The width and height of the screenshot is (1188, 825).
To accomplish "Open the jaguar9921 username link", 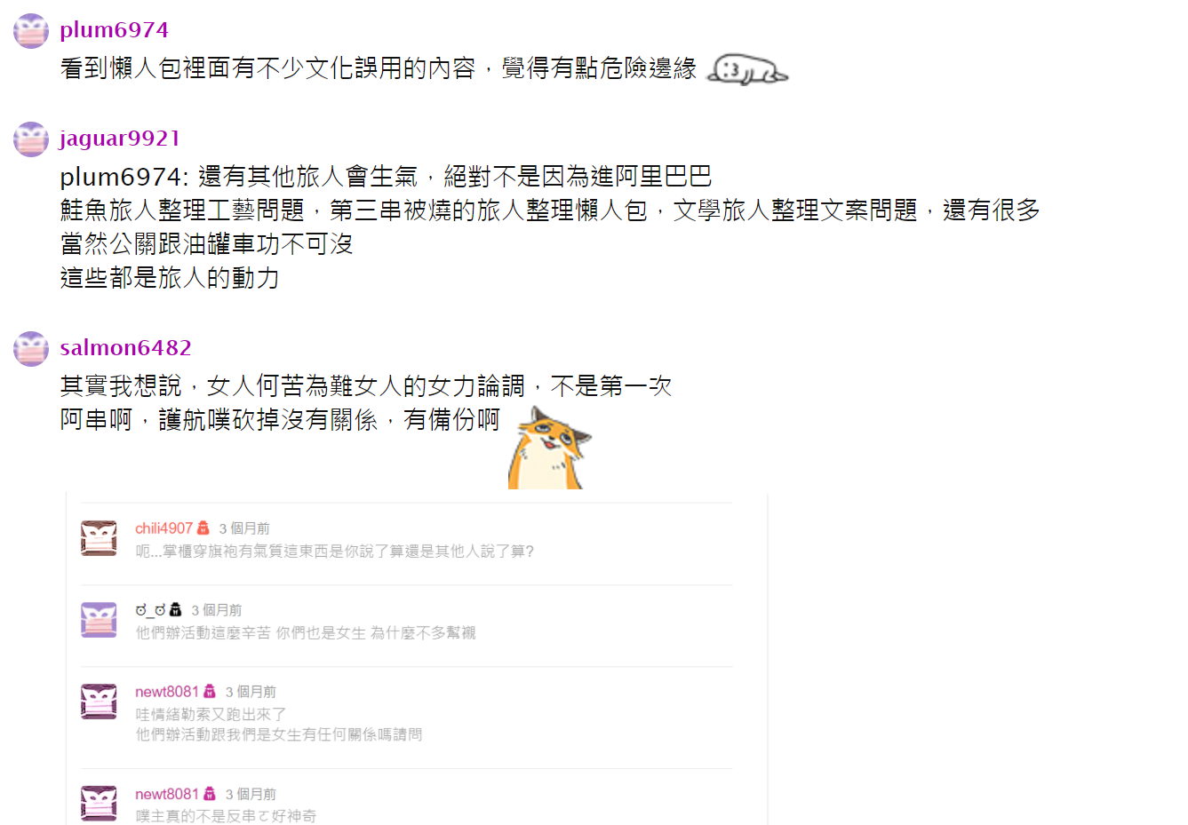I will click(x=120, y=138).
